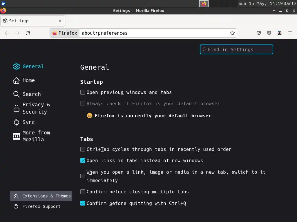
Task: Open the uBlock Origin shield extension
Action: (x=269, y=33)
